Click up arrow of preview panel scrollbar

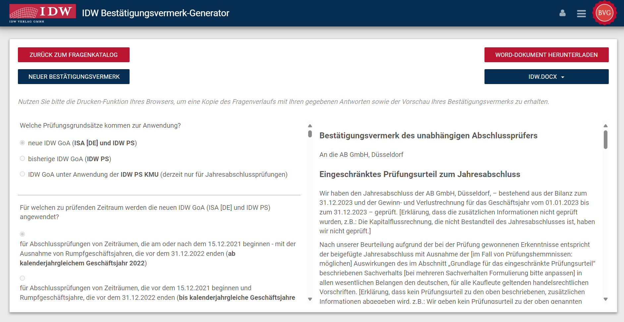click(605, 126)
